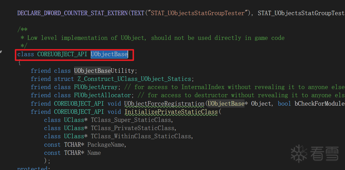Click UObjectForceRegistration function name
345x170 pixels.
164,104
